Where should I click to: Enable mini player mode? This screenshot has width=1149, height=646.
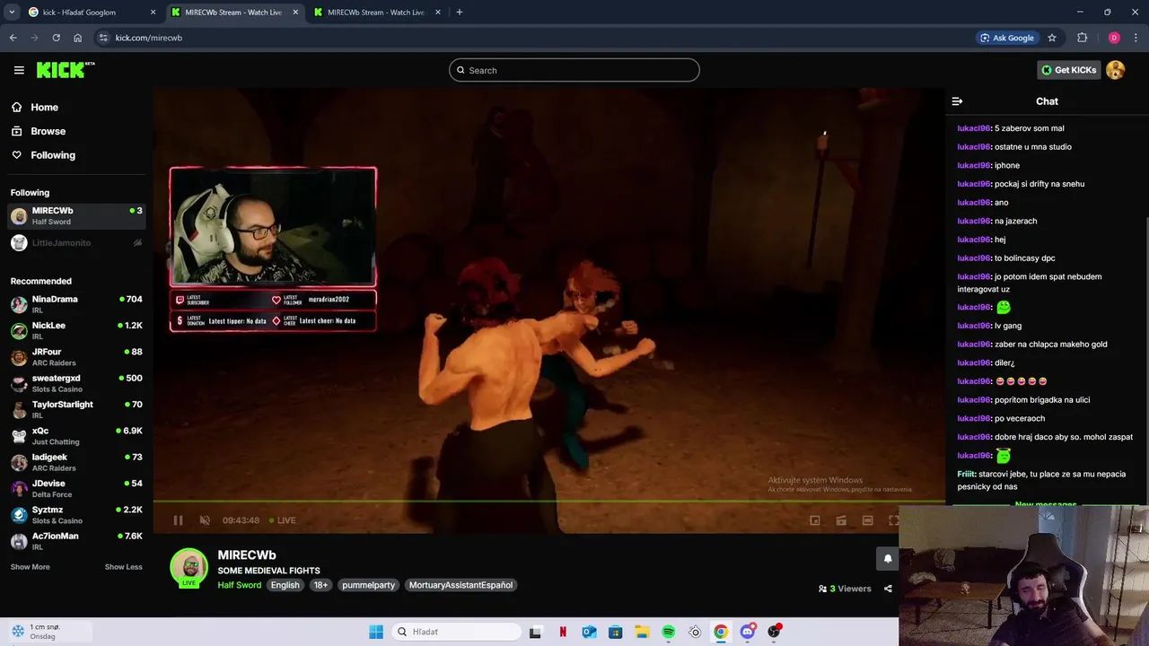pos(815,520)
